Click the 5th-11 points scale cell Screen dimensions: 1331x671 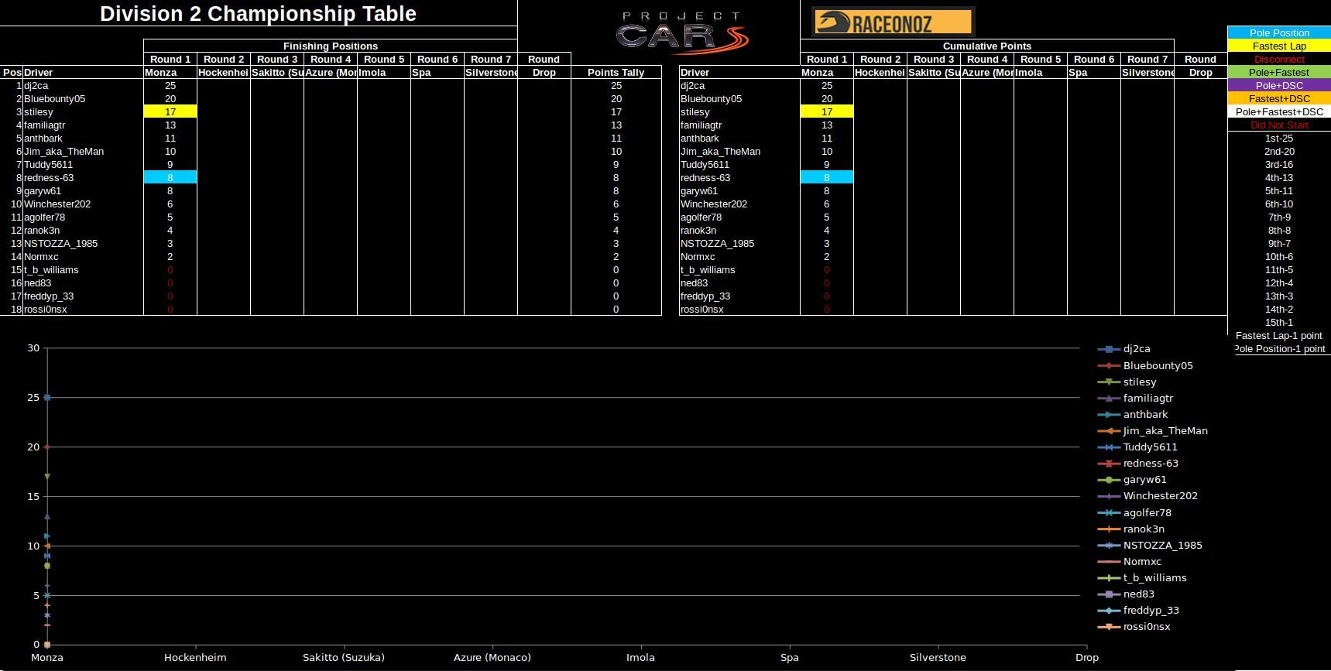click(x=1279, y=190)
